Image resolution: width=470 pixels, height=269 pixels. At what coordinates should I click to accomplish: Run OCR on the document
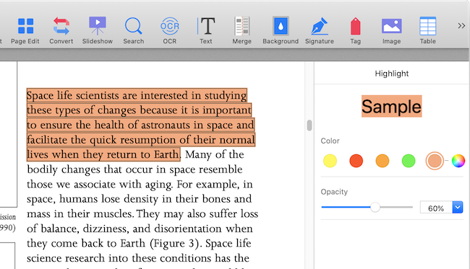(170, 31)
